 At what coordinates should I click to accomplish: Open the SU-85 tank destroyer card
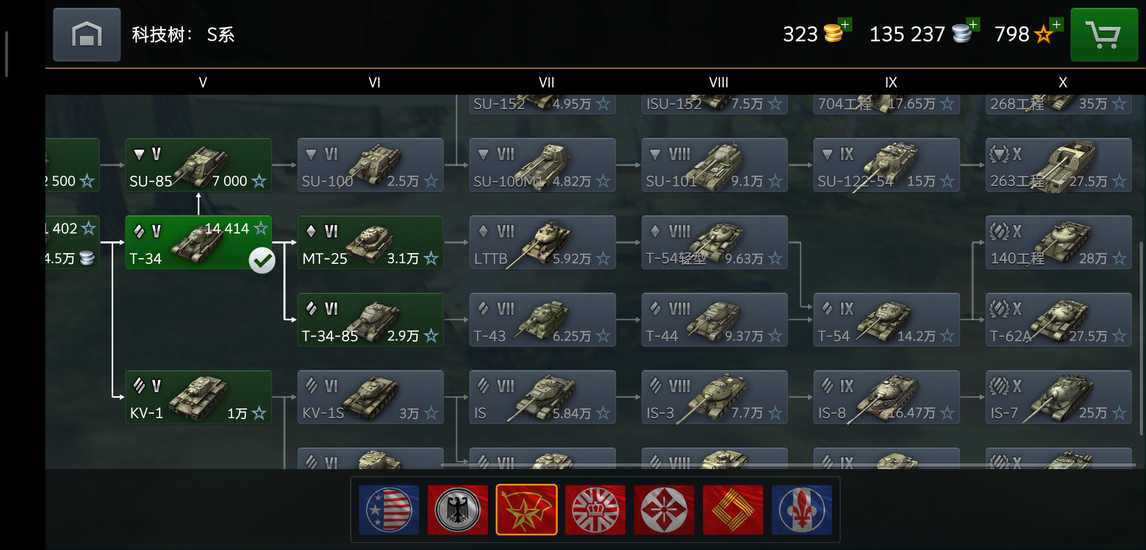[198, 165]
